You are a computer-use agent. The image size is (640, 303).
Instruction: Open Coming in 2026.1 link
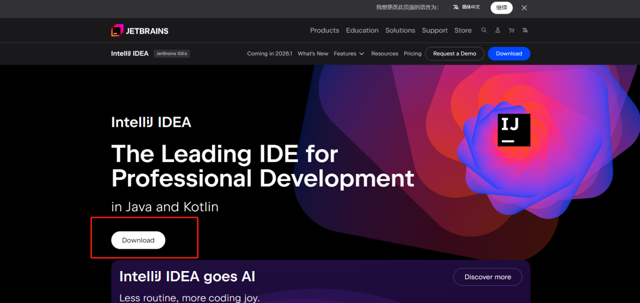click(270, 53)
